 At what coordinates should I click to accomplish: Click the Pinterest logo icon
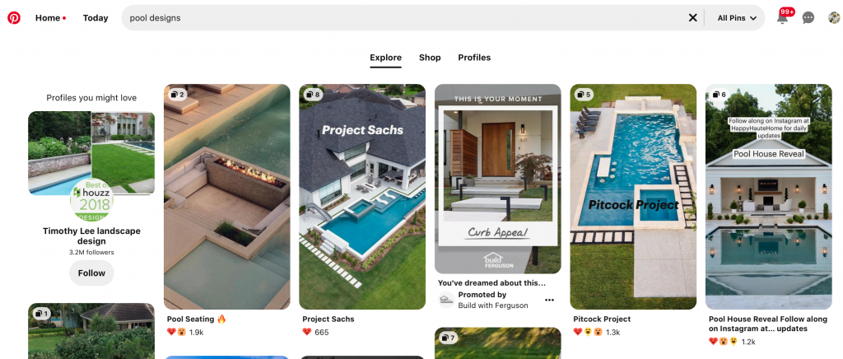[x=14, y=18]
